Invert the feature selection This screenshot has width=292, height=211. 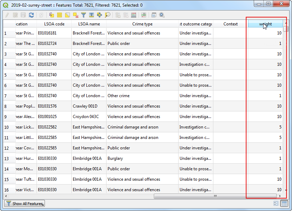68,15
